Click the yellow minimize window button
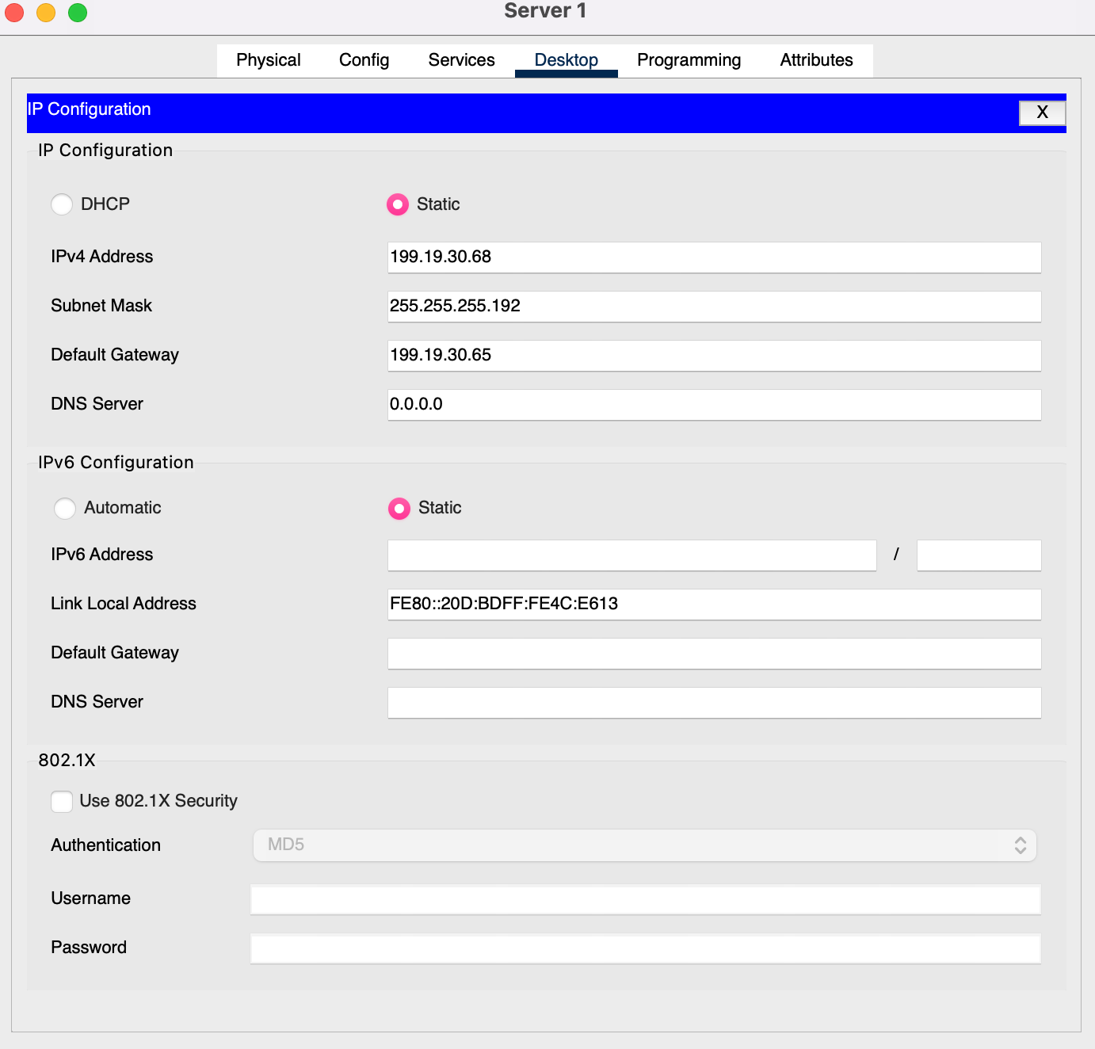 point(46,12)
